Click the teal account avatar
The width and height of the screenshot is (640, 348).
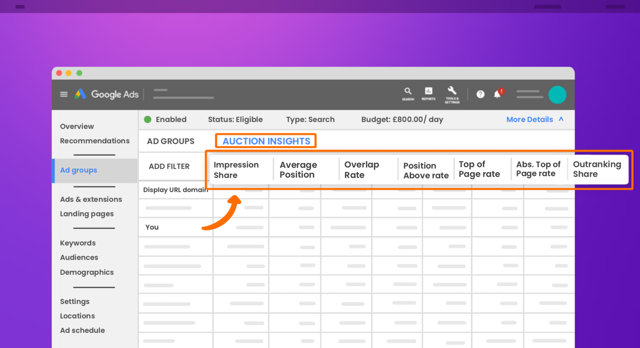pos(557,94)
